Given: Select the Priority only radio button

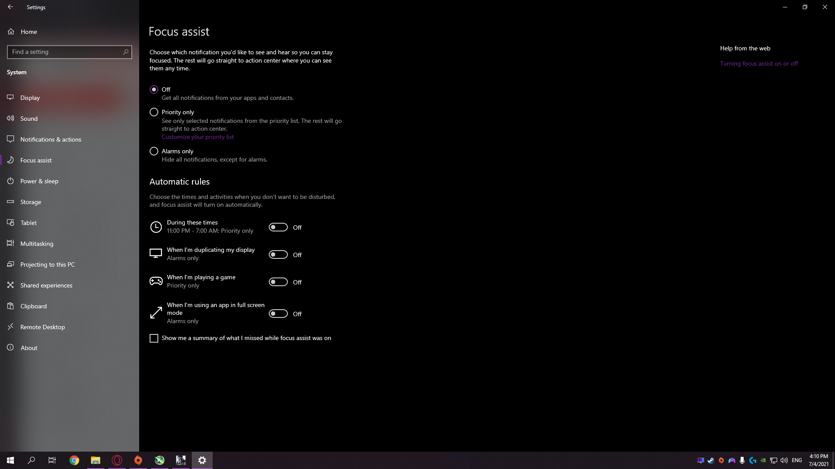Looking at the screenshot, I should (154, 112).
